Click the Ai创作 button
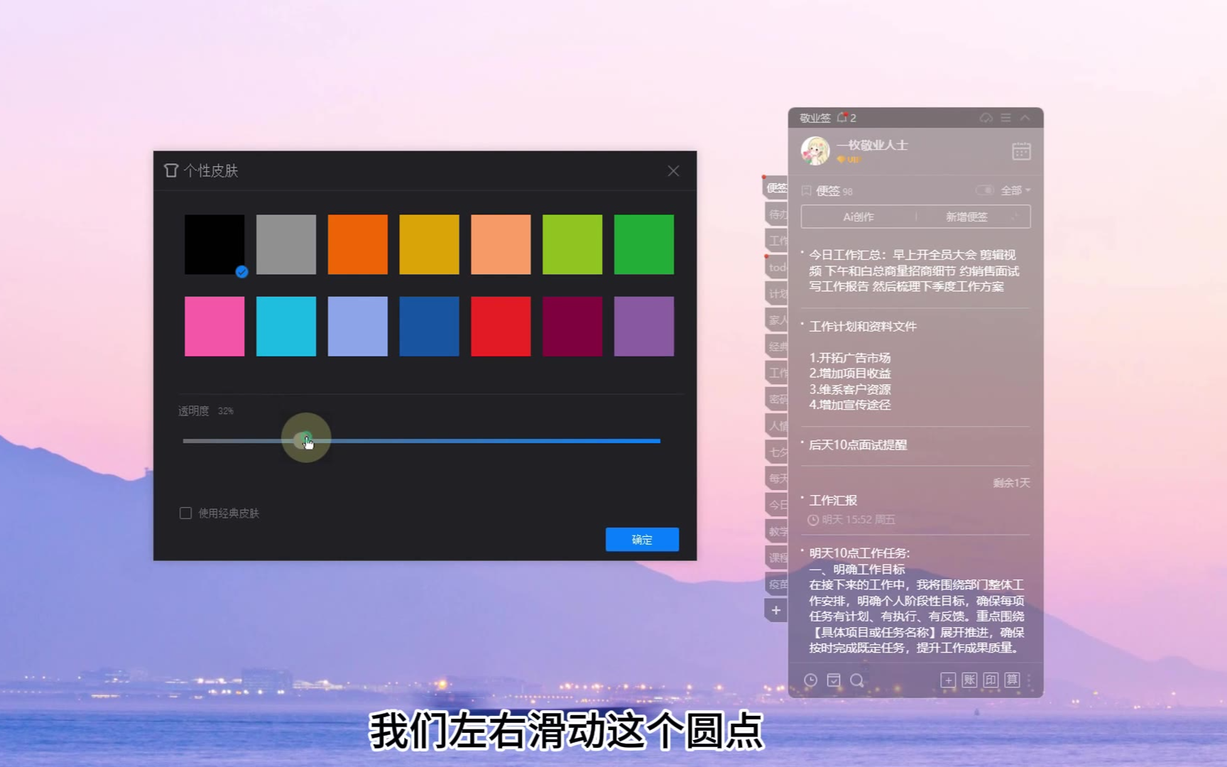1227x767 pixels. (858, 217)
